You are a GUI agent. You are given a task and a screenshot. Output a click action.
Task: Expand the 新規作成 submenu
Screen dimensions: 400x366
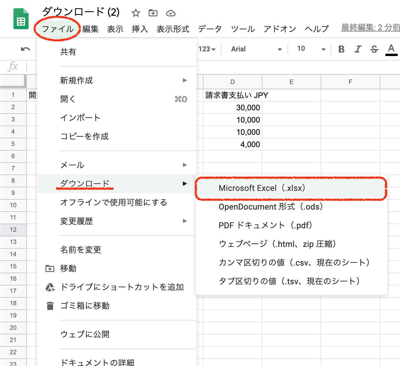(122, 80)
